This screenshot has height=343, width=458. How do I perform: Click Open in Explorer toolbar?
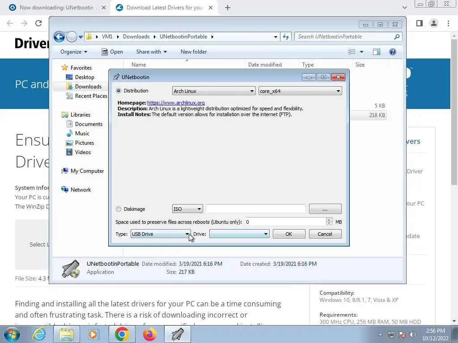[112, 52]
